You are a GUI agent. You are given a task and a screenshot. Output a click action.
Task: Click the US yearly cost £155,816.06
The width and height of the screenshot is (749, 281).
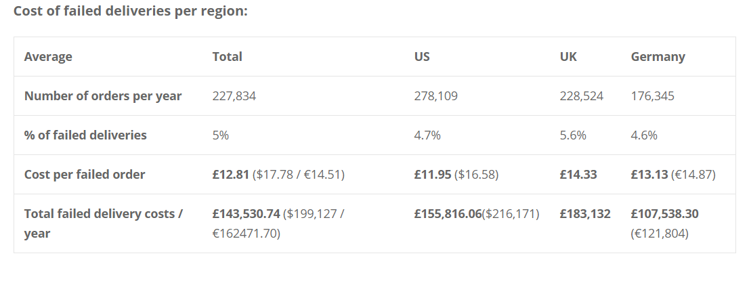447,214
